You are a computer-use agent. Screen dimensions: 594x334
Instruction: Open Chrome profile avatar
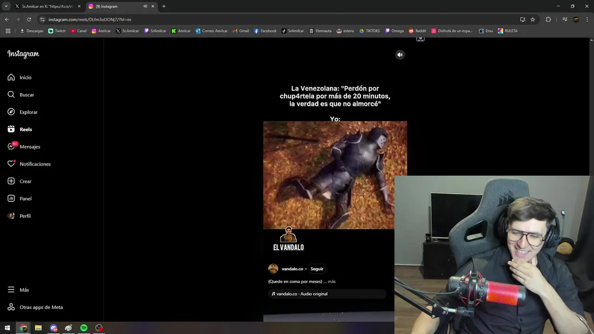576,19
